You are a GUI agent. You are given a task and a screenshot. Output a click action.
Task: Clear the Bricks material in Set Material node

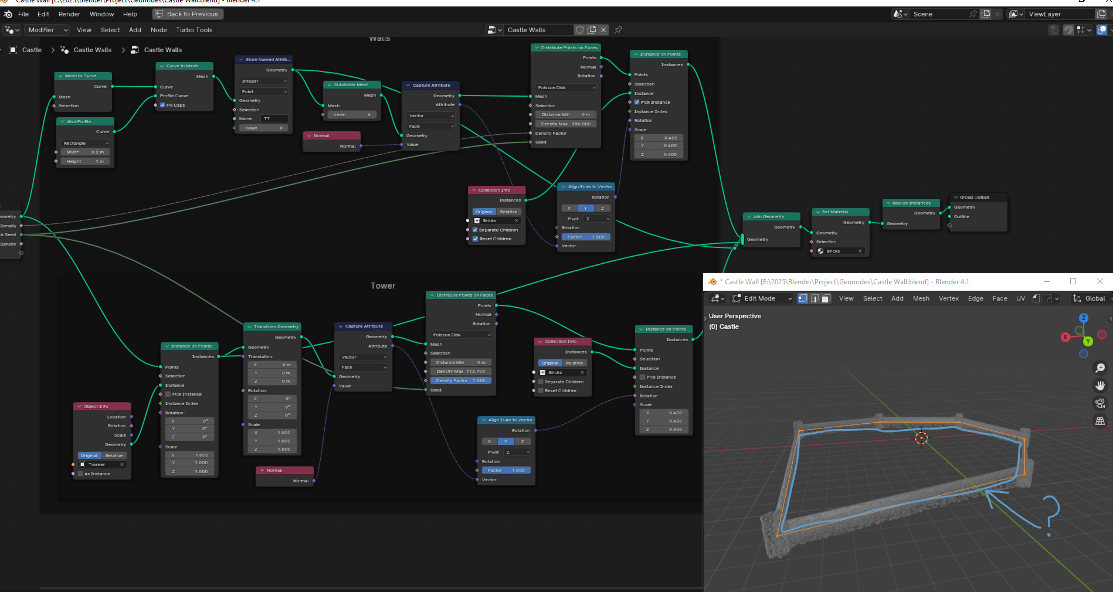click(860, 251)
